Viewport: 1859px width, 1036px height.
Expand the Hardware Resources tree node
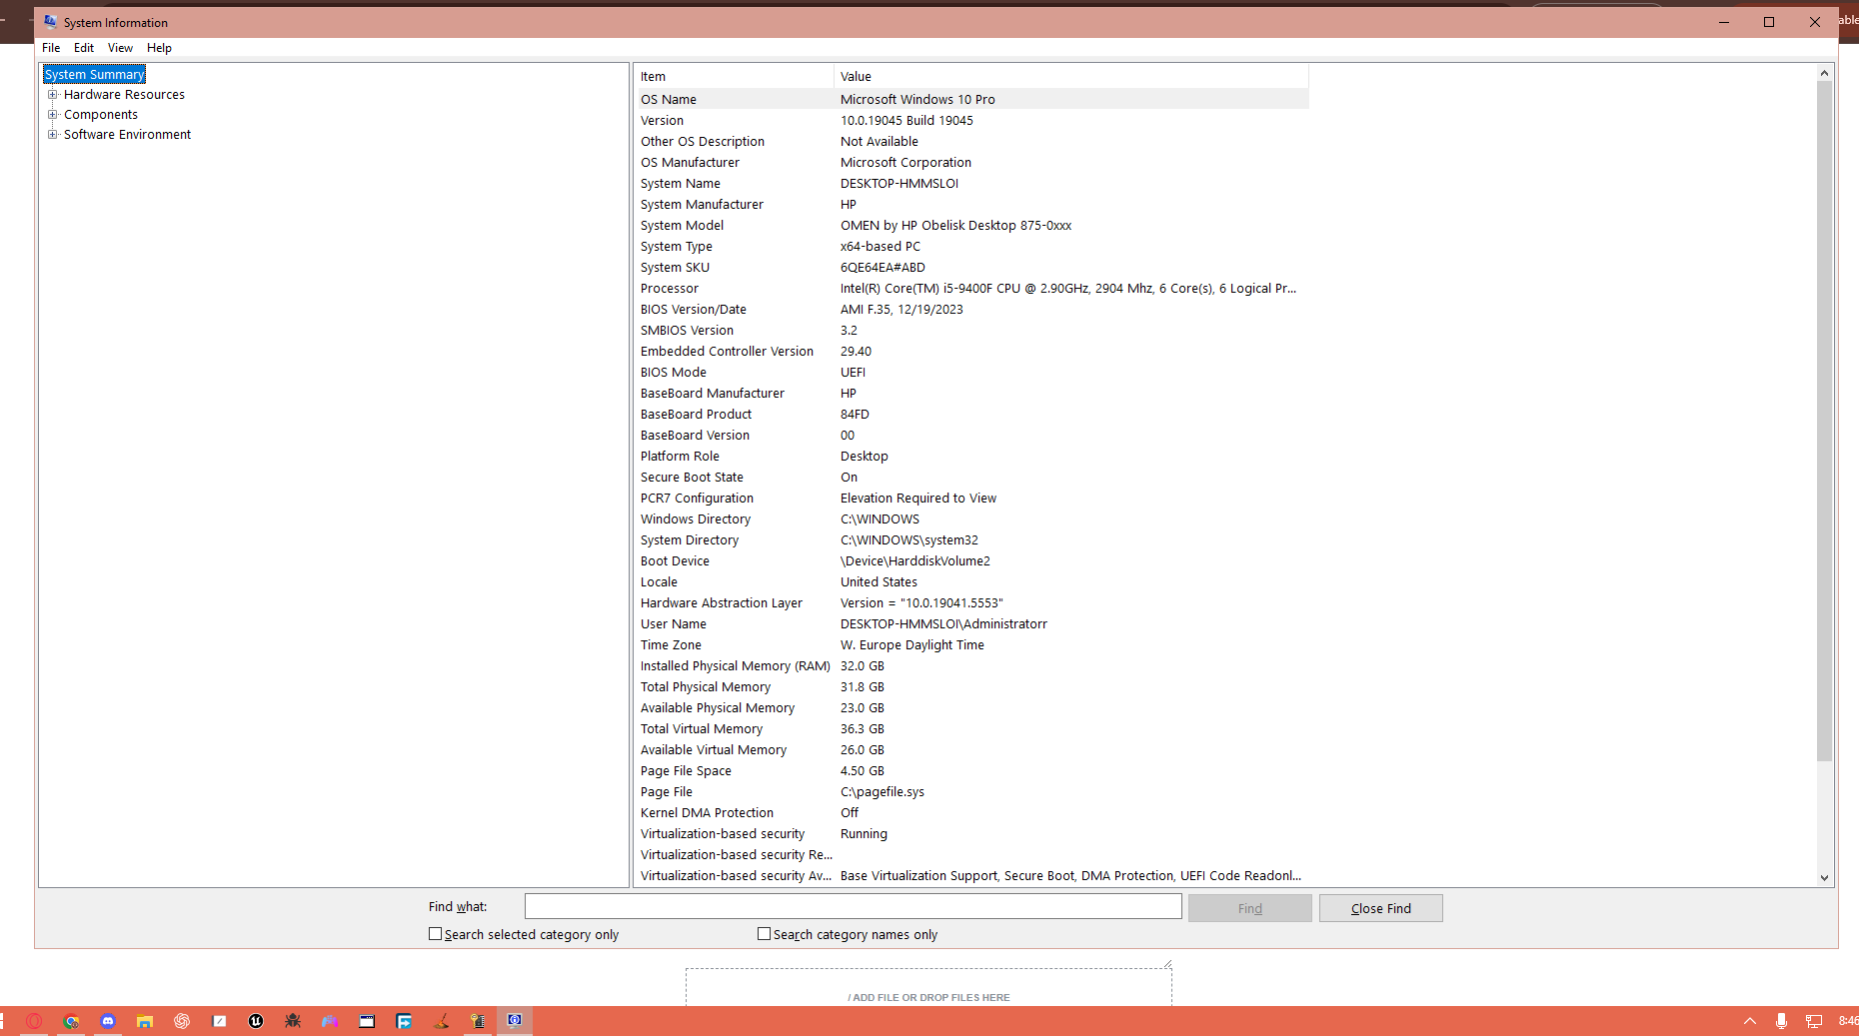coord(52,95)
